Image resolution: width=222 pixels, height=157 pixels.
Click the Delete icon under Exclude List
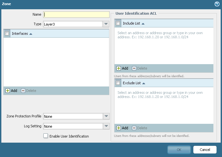(x=134, y=128)
